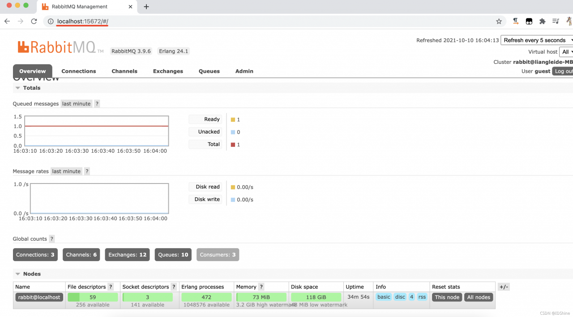573x317 pixels.
Task: Open the Queues tab
Action: pos(209,71)
